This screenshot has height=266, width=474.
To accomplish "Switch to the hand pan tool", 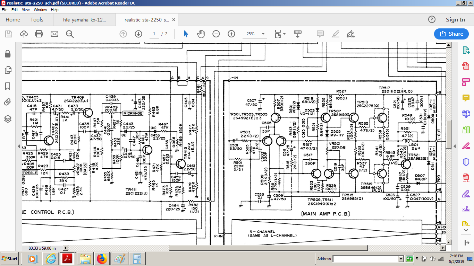I will 201,34.
